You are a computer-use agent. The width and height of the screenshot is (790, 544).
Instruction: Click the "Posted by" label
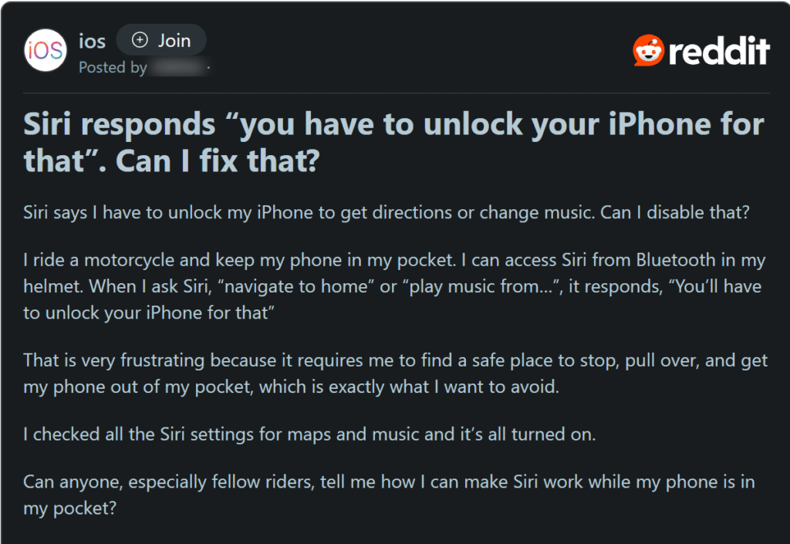tap(113, 68)
